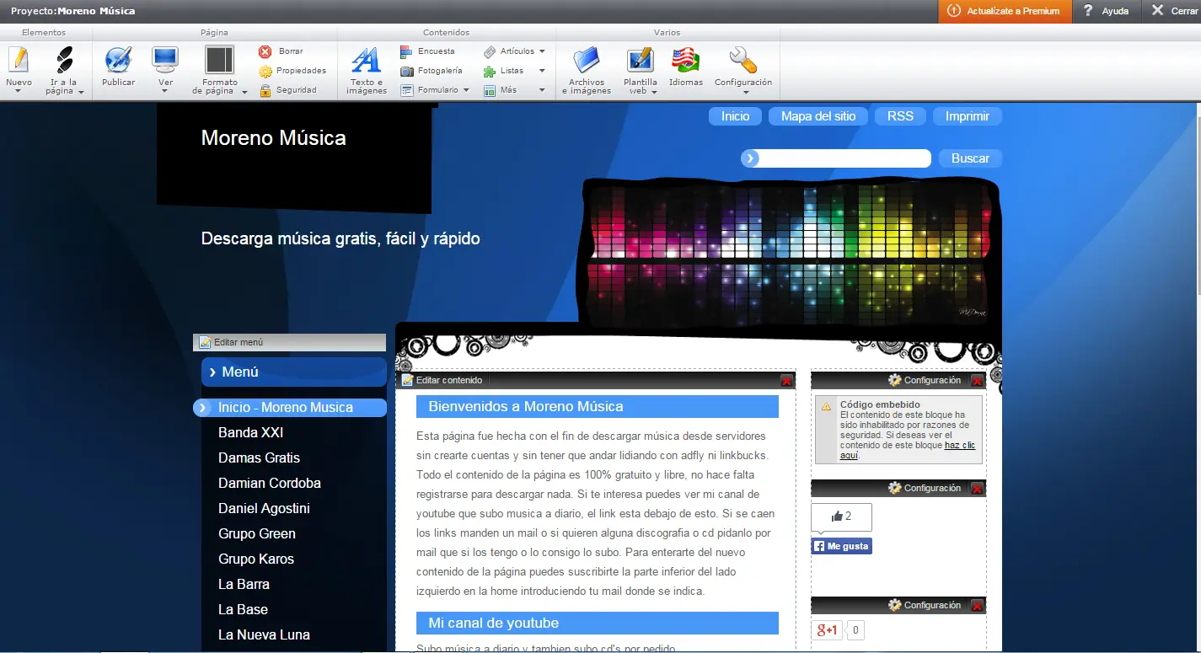Click the Moreno Música site title
1201x653 pixels.
[273, 138]
